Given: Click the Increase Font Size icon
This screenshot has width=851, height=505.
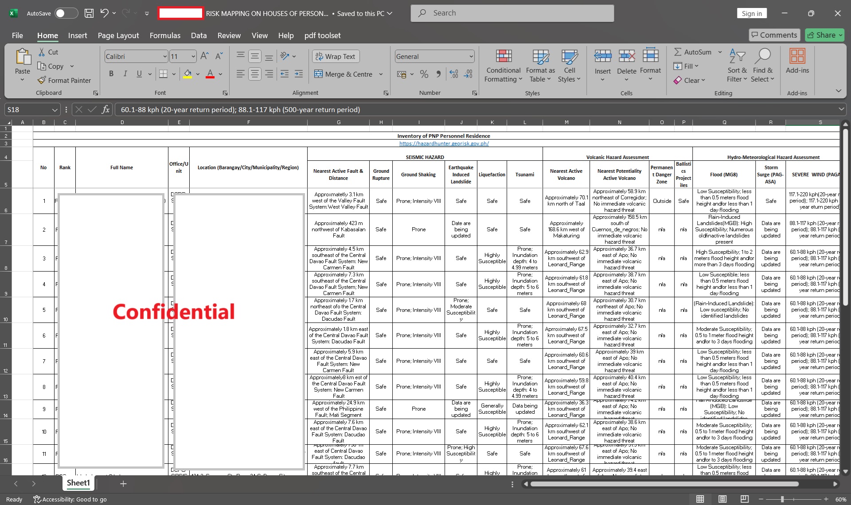Looking at the screenshot, I should [x=204, y=56].
